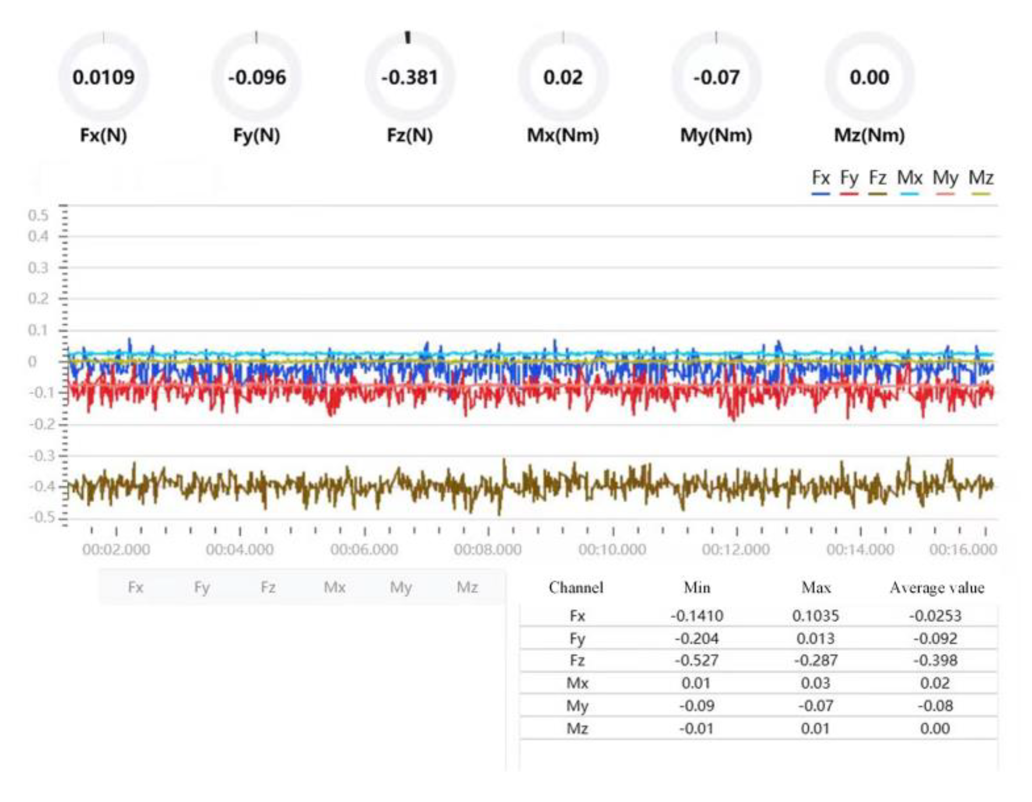Toggle Mx cyan series in legend

[x=909, y=180]
